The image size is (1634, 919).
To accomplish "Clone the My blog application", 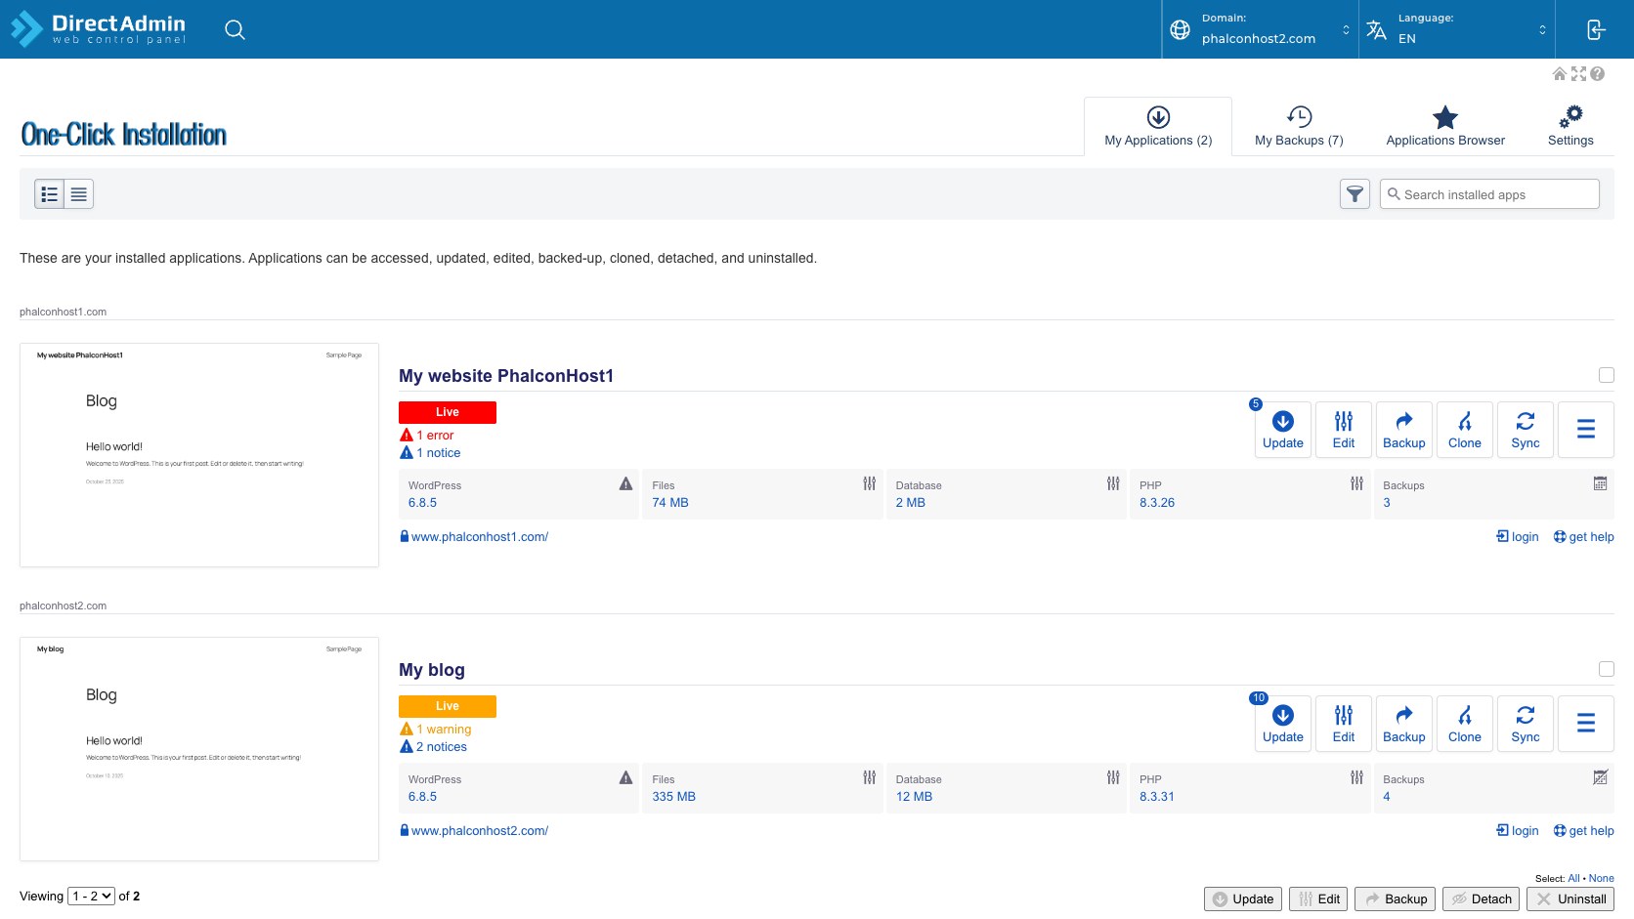I will coord(1465,724).
